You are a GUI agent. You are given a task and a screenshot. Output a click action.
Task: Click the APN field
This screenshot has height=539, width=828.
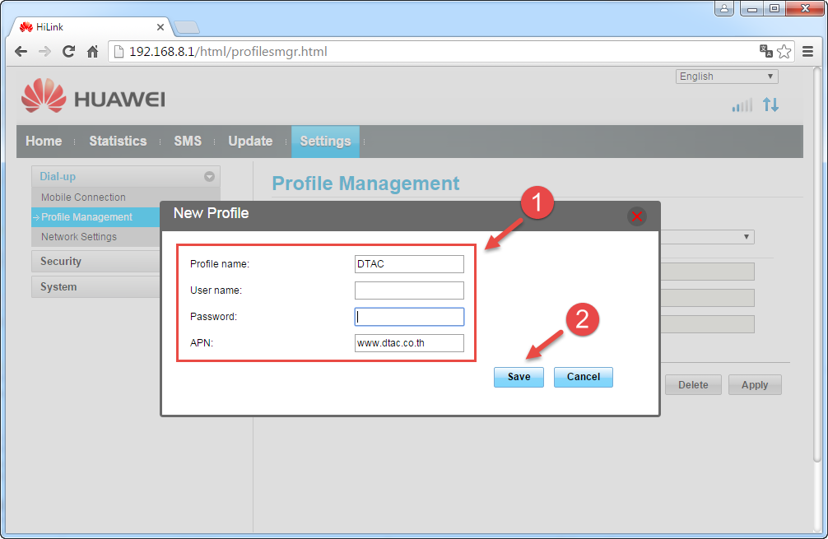(409, 343)
